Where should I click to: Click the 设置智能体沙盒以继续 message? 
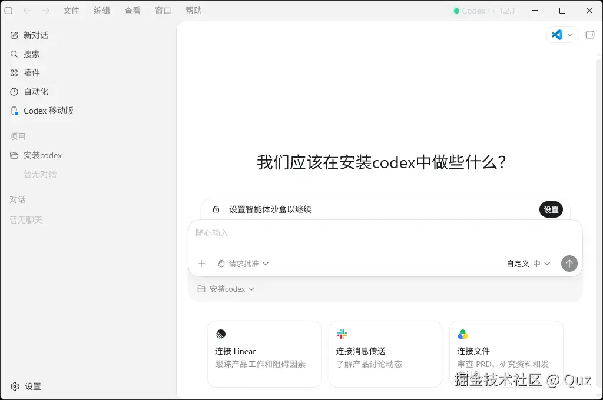coord(270,209)
